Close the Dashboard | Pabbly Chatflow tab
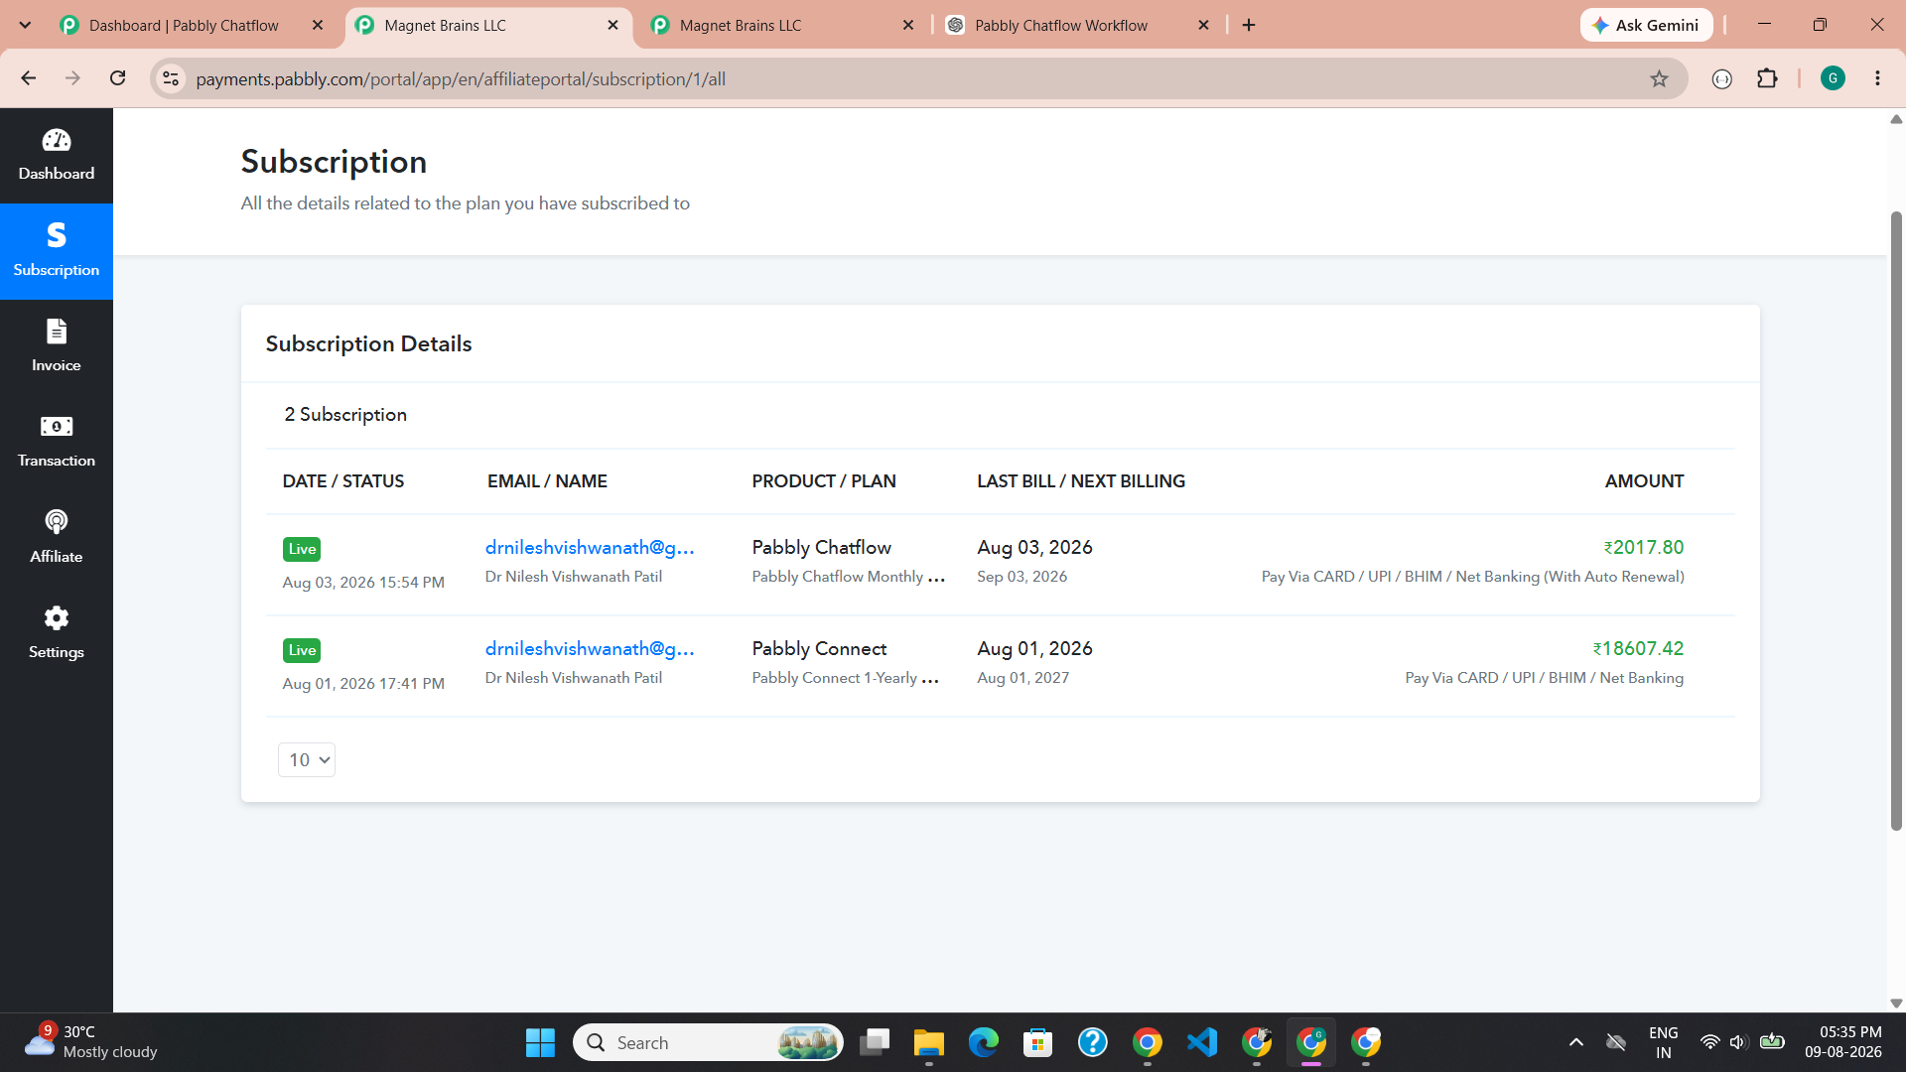This screenshot has width=1906, height=1072. 318,25
